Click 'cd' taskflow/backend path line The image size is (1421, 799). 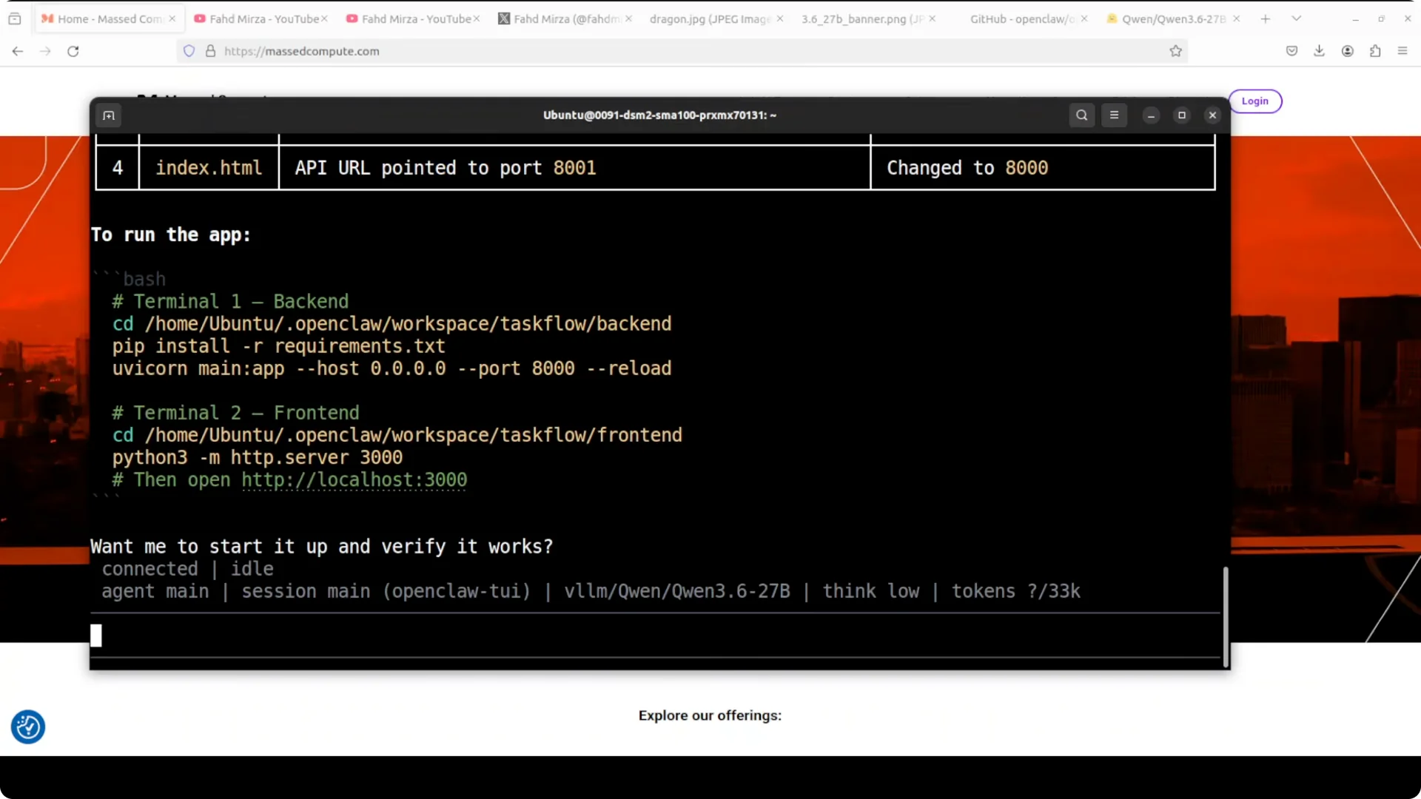coord(392,324)
